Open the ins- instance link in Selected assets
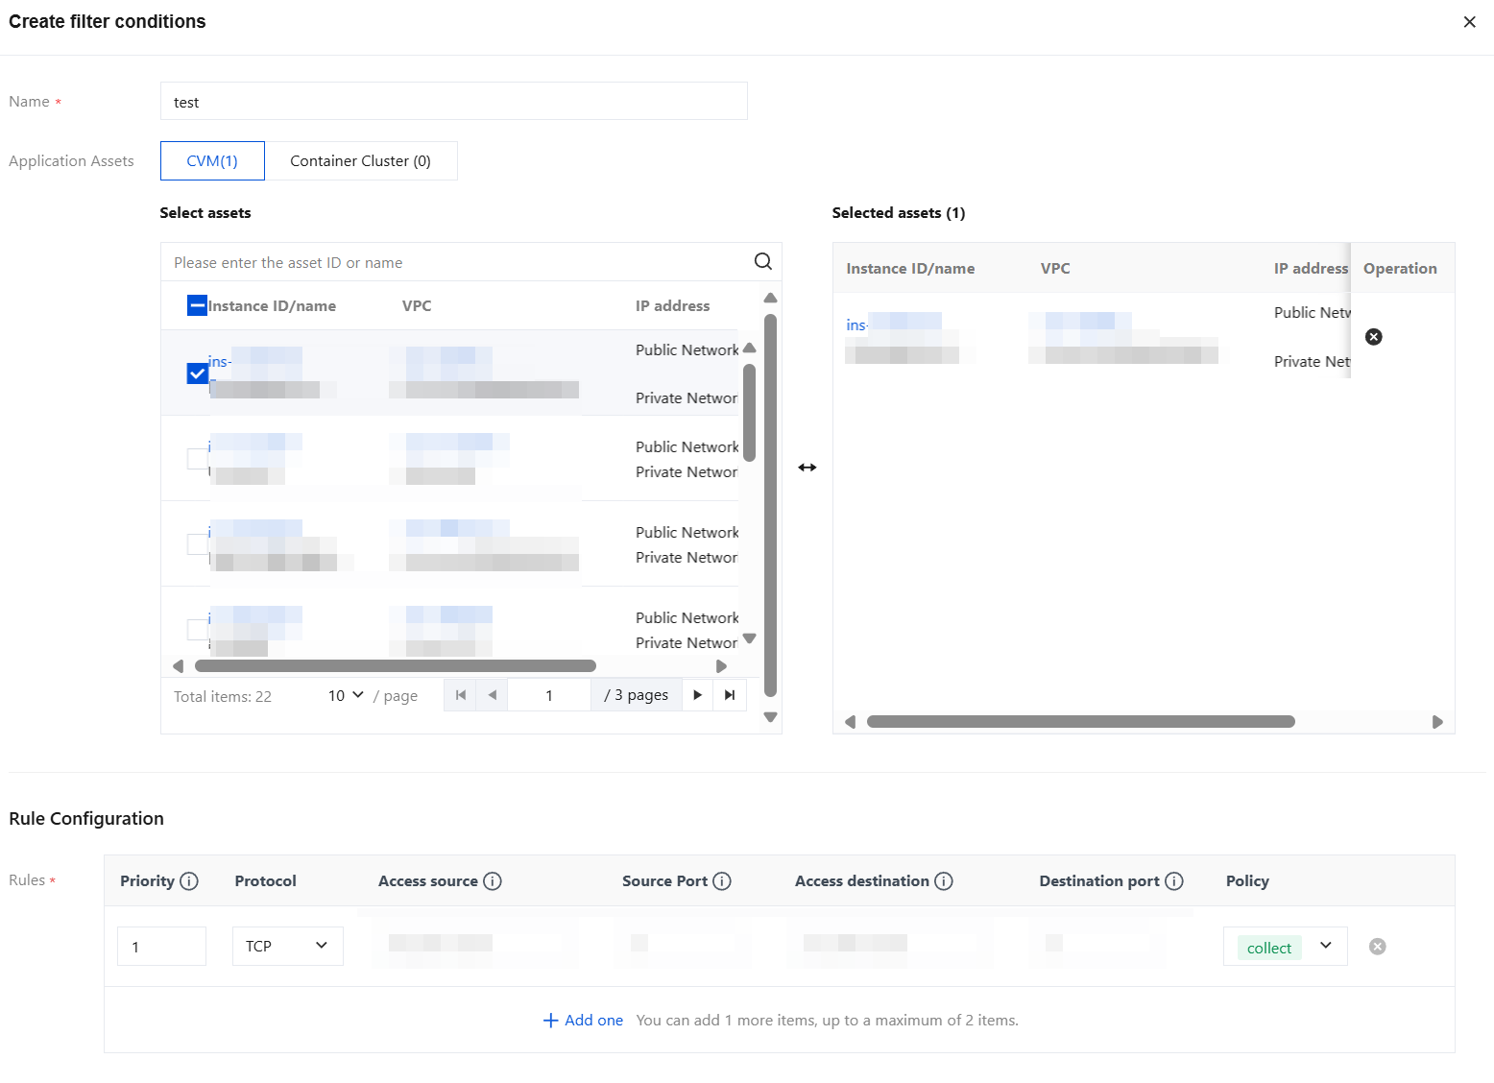 click(856, 325)
